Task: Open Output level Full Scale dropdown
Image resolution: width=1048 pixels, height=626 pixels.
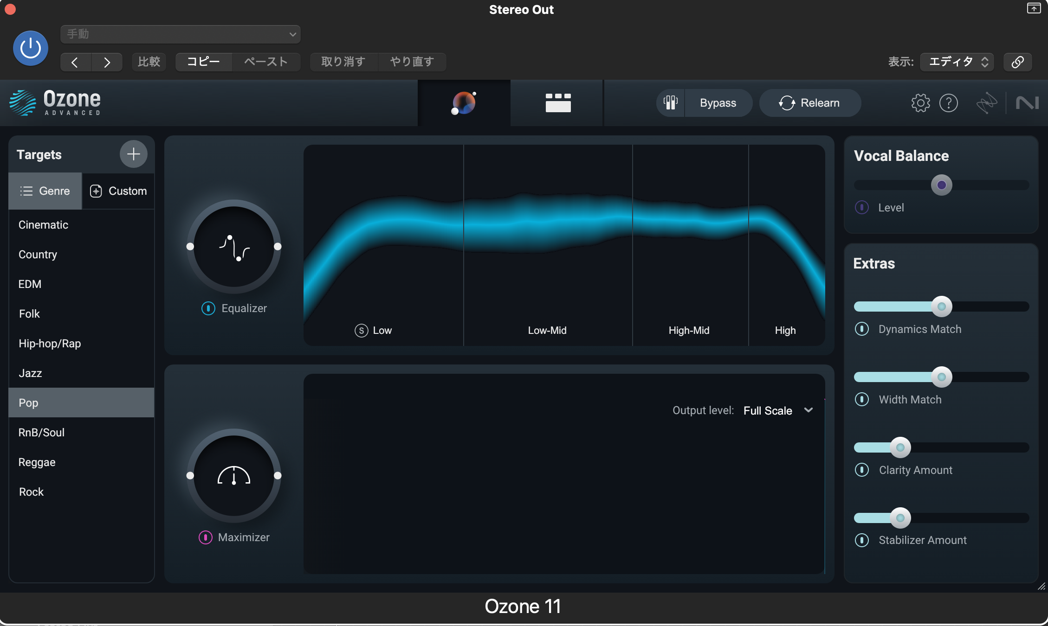Action: [777, 411]
